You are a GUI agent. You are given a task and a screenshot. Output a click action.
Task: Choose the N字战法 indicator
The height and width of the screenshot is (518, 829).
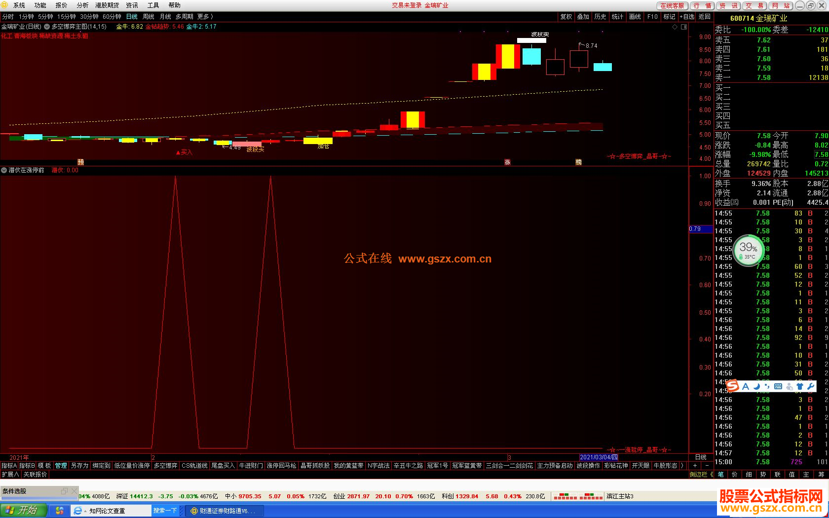coord(378,466)
